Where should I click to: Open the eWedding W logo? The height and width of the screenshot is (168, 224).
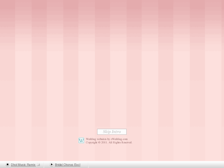point(81,140)
